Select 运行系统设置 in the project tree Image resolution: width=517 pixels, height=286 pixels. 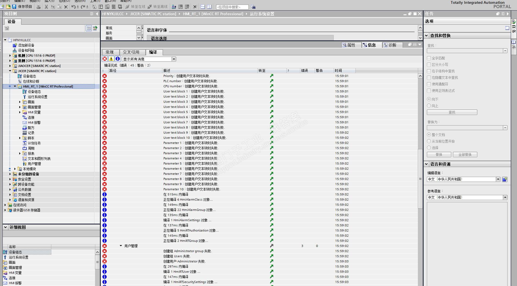(x=37, y=97)
